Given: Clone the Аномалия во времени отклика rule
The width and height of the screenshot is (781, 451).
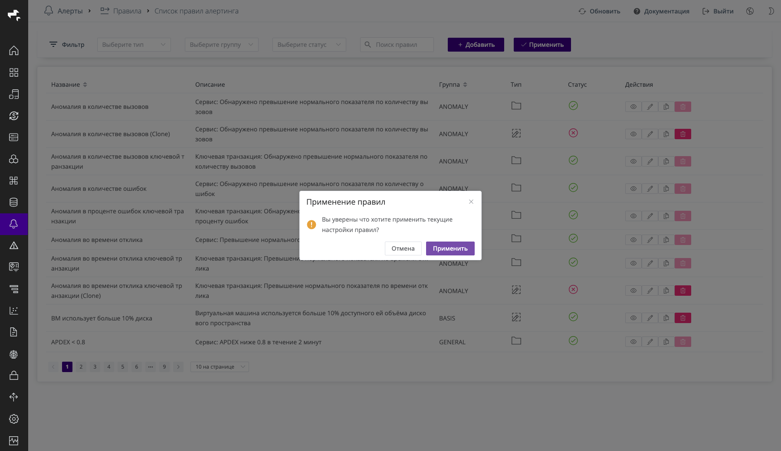Looking at the screenshot, I should coord(666,240).
